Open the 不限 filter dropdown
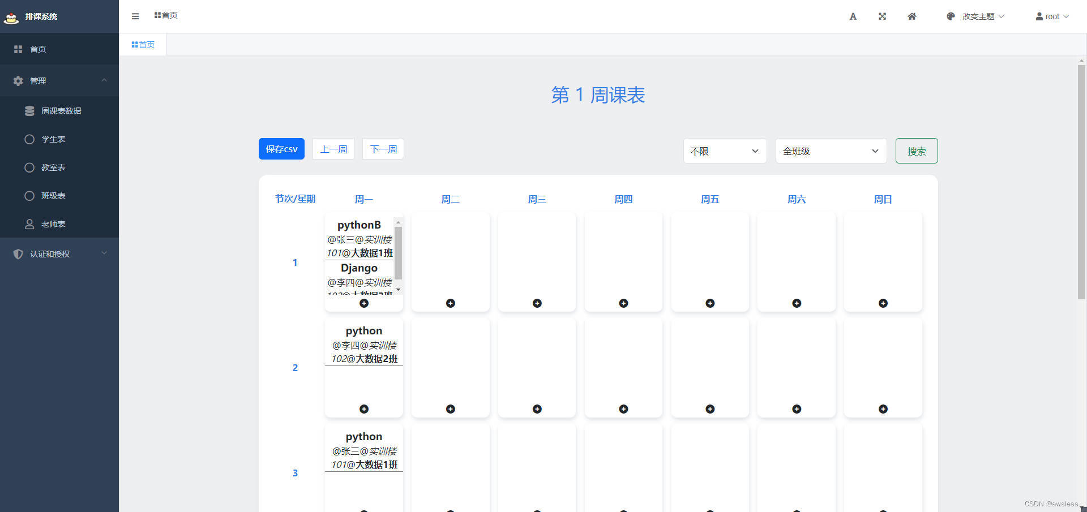Image resolution: width=1087 pixels, height=512 pixels. point(725,151)
